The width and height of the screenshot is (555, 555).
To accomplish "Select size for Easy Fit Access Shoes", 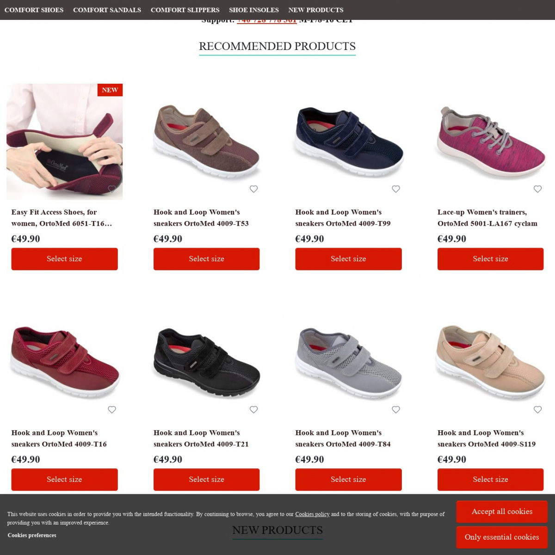I will (64, 259).
